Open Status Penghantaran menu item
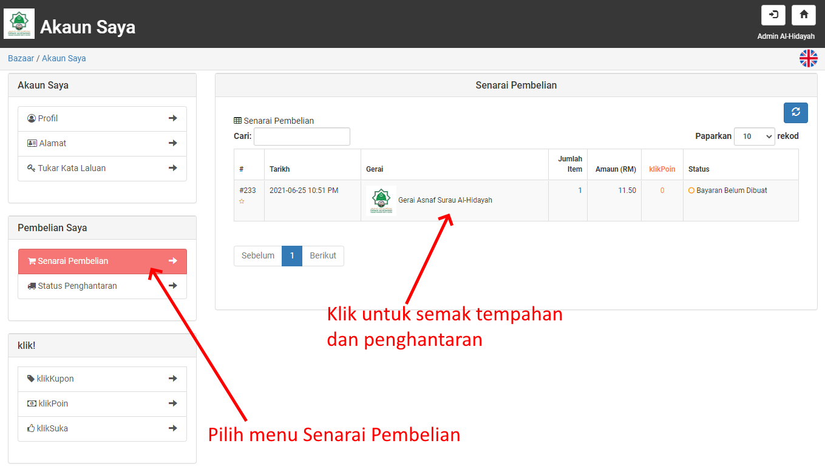This screenshot has width=825, height=469. click(x=102, y=286)
